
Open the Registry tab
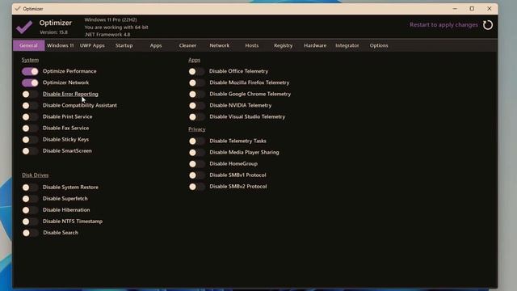(284, 45)
